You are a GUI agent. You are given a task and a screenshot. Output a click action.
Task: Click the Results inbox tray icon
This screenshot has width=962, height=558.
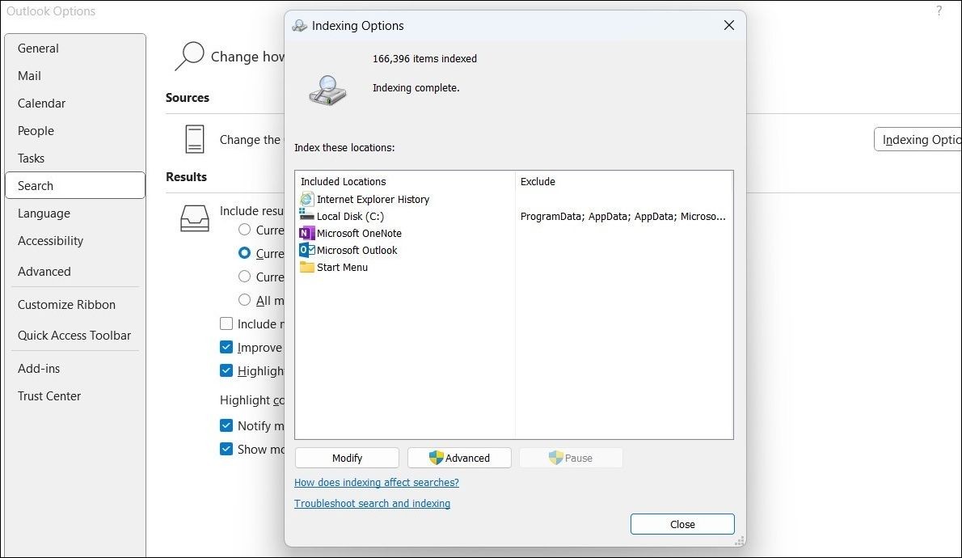click(x=195, y=218)
